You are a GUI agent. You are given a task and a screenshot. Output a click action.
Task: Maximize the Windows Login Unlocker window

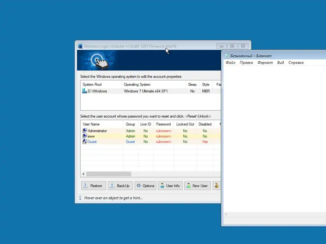[232, 46]
